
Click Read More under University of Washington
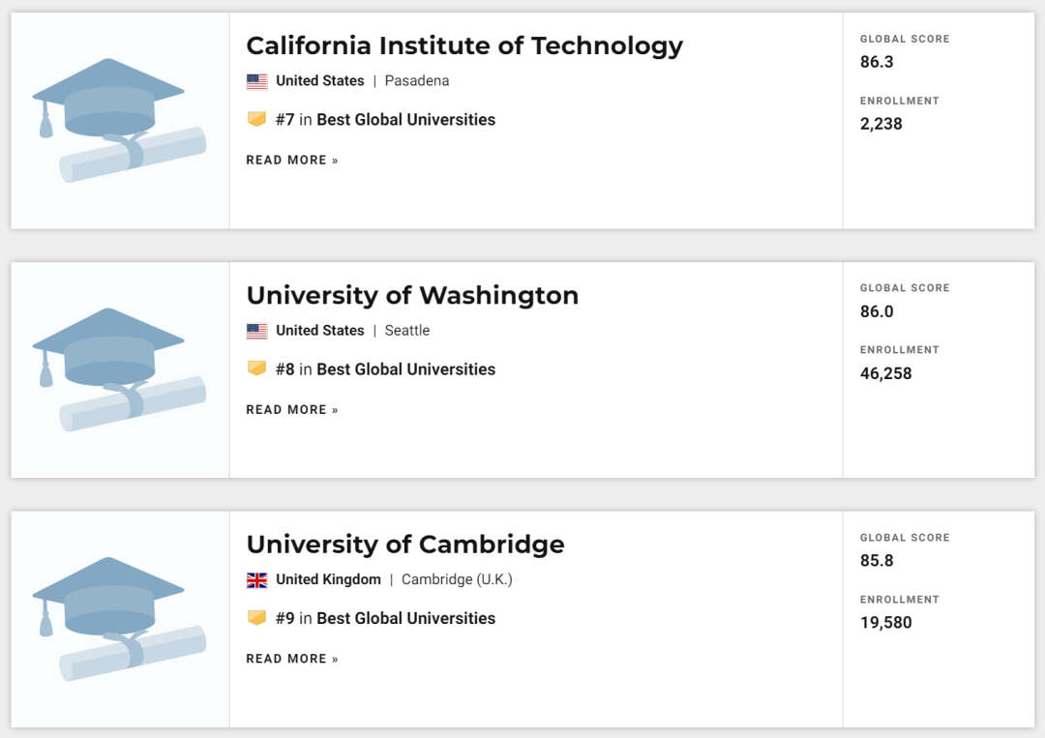pos(292,410)
